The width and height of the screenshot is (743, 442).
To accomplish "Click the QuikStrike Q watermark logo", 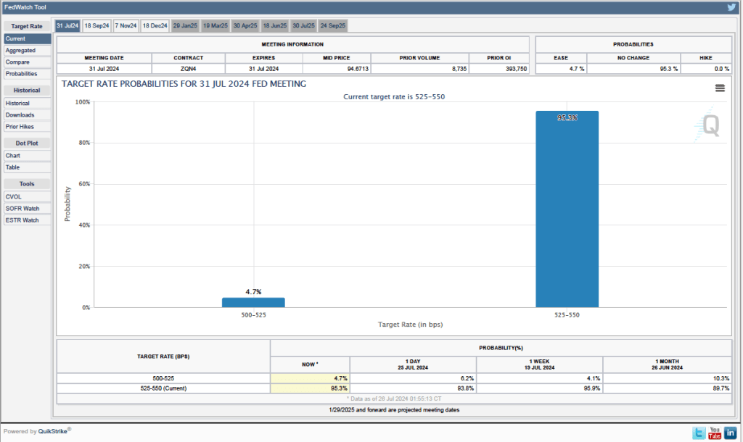I will click(x=709, y=125).
